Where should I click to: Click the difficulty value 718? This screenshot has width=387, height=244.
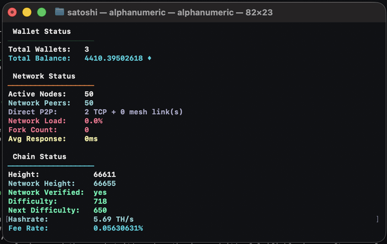point(100,202)
